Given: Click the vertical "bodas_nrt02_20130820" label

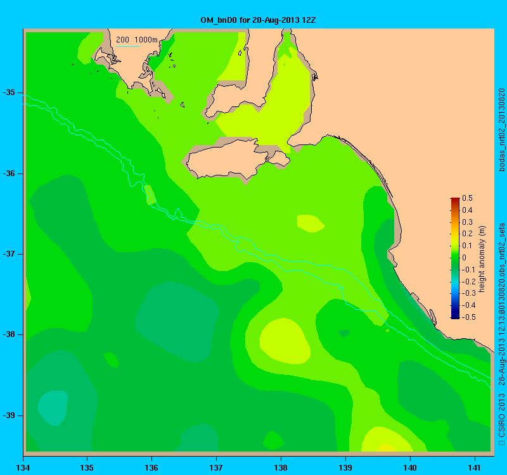Looking at the screenshot, I should tap(501, 130).
